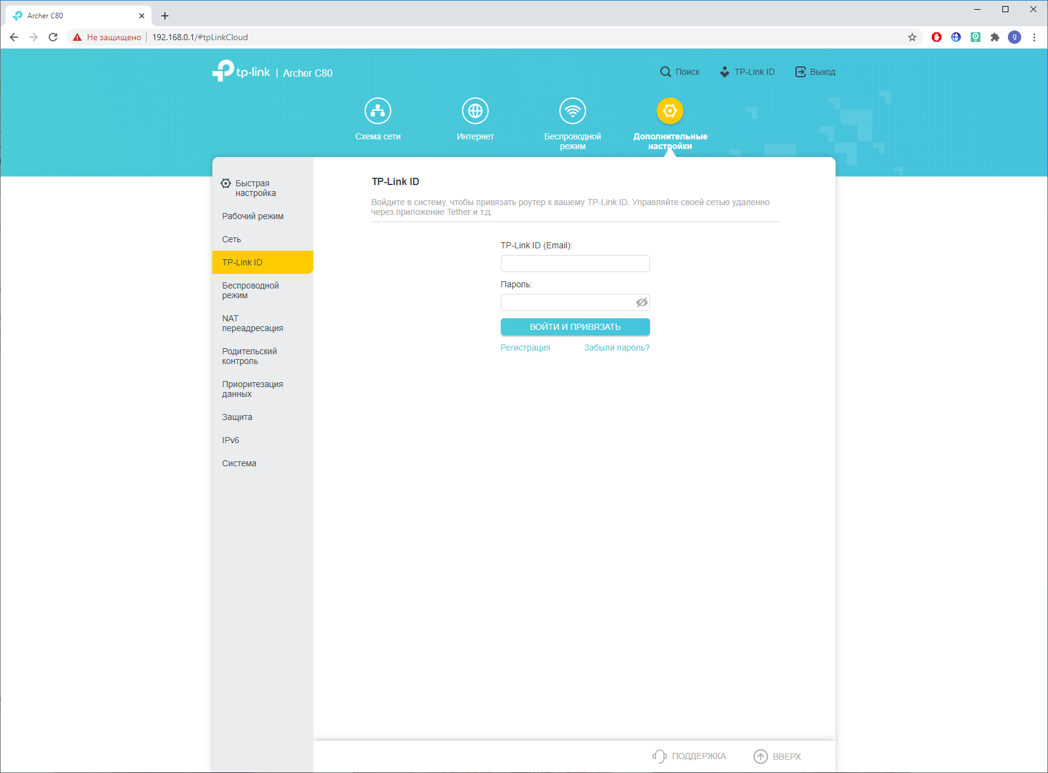Click the Поиск search icon
1048x773 pixels.
point(665,72)
